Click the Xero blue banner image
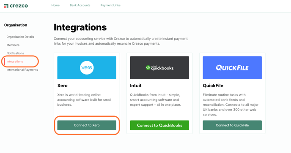This screenshot has height=153, width=291. coord(87,68)
